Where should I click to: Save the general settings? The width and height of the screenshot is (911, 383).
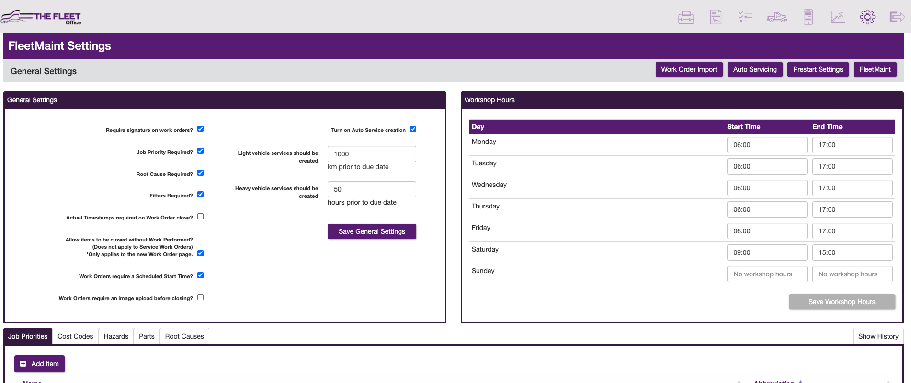pyautogui.click(x=372, y=231)
